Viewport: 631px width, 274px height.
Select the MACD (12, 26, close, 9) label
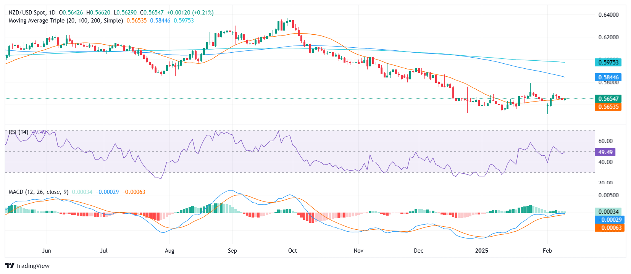coord(39,192)
